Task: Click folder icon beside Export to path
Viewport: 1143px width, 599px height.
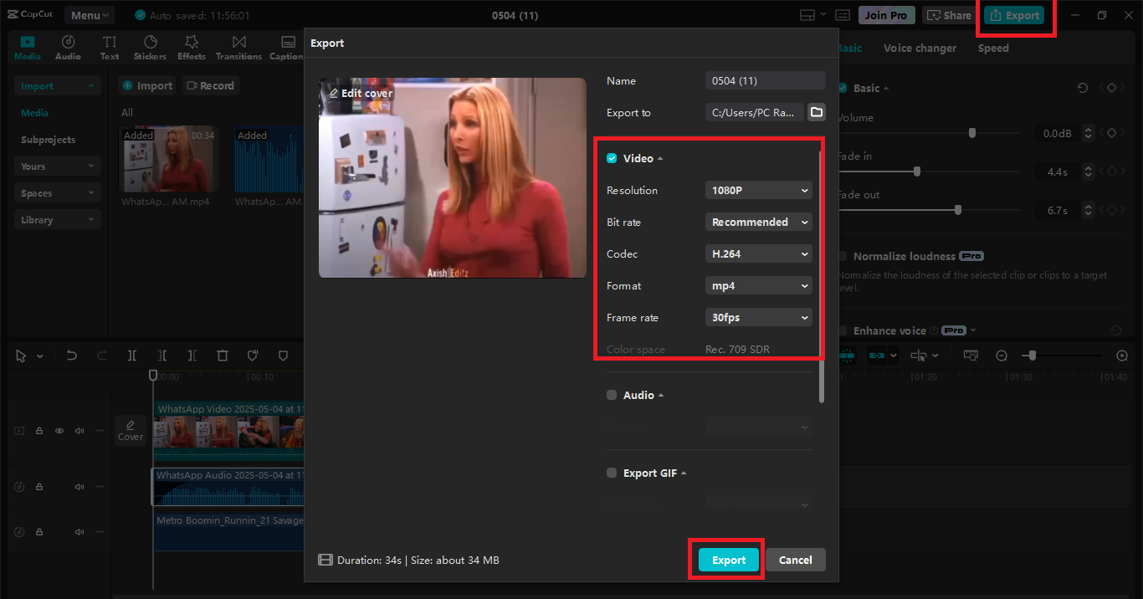Action: pyautogui.click(x=816, y=112)
